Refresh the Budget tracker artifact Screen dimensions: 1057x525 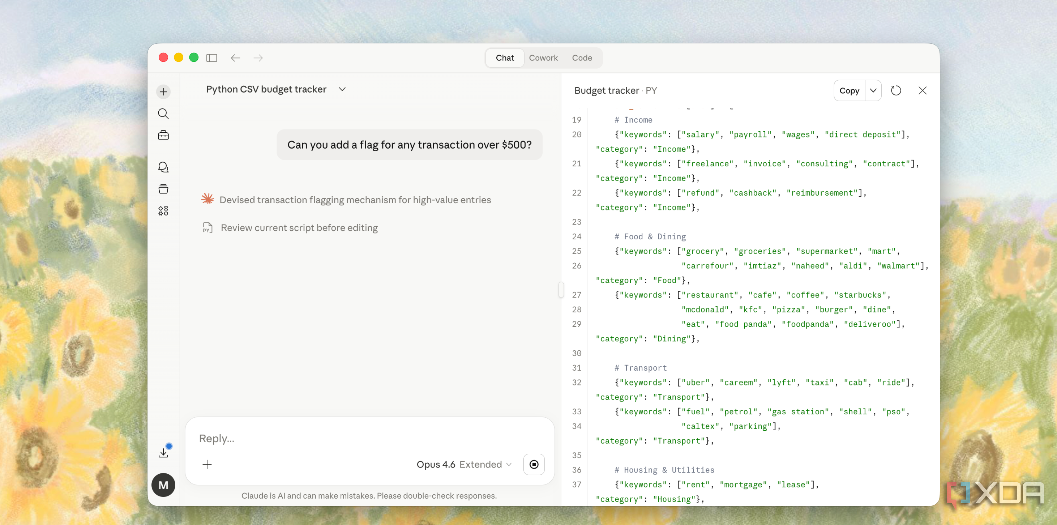(896, 90)
